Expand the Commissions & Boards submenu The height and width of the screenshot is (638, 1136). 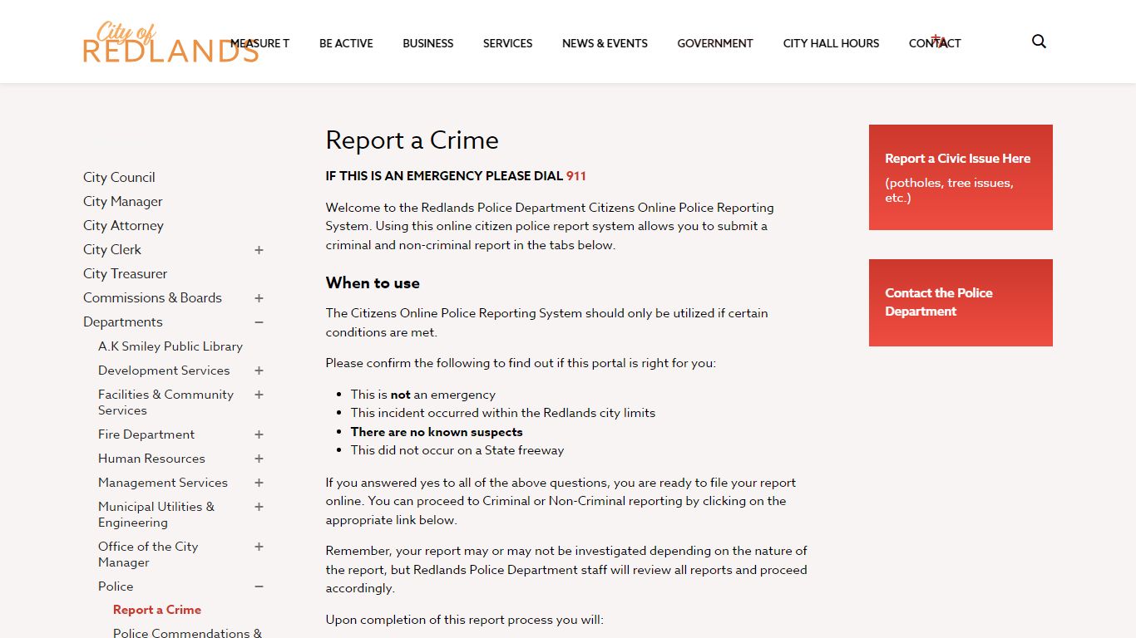[x=259, y=298]
